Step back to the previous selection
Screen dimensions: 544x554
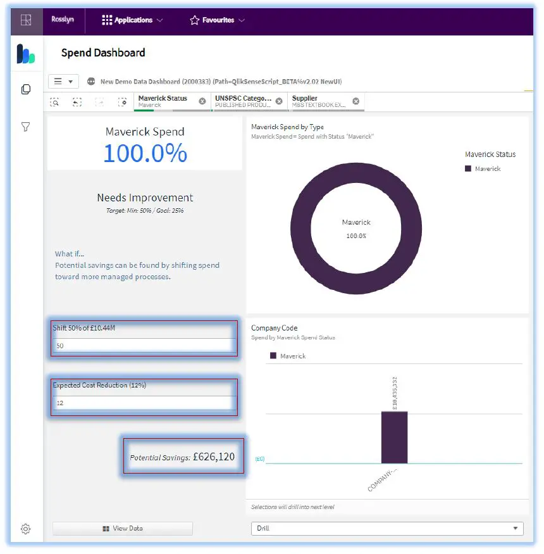(x=77, y=101)
